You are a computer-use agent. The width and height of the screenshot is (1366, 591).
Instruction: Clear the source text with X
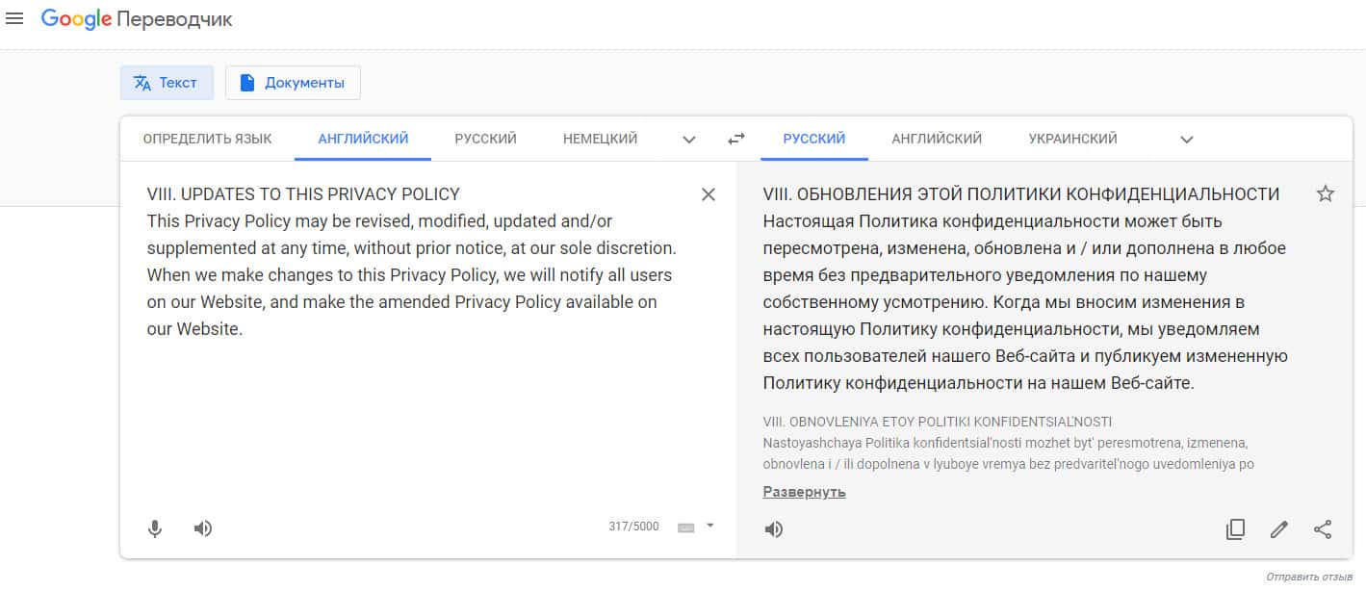(709, 194)
